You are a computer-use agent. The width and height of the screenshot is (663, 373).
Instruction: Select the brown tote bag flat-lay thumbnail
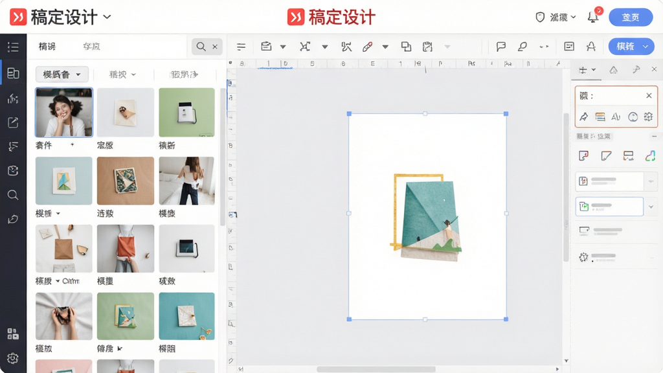[64, 249]
